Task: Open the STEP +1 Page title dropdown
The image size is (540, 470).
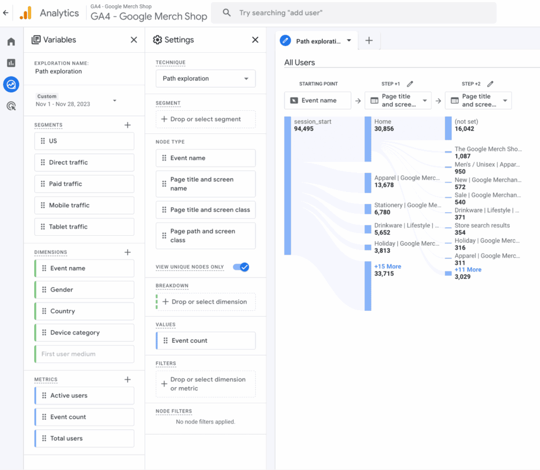Action: pyautogui.click(x=398, y=100)
